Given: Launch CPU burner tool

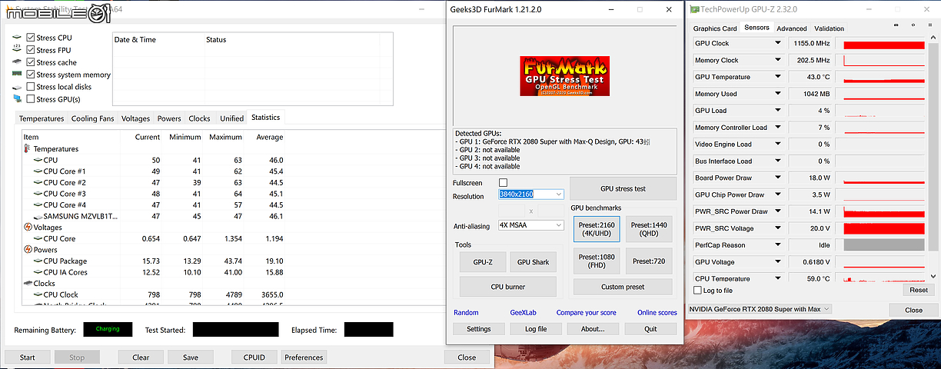Looking at the screenshot, I should [x=508, y=287].
